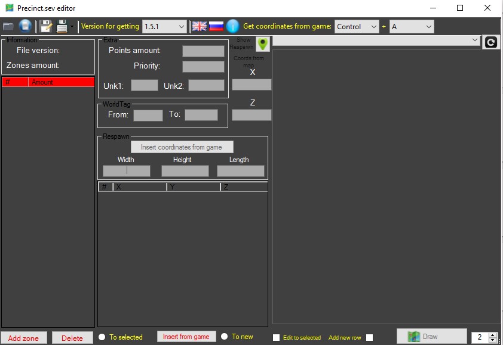Open the A hotkey dropdown
The height and width of the screenshot is (345, 503).
click(x=412, y=27)
